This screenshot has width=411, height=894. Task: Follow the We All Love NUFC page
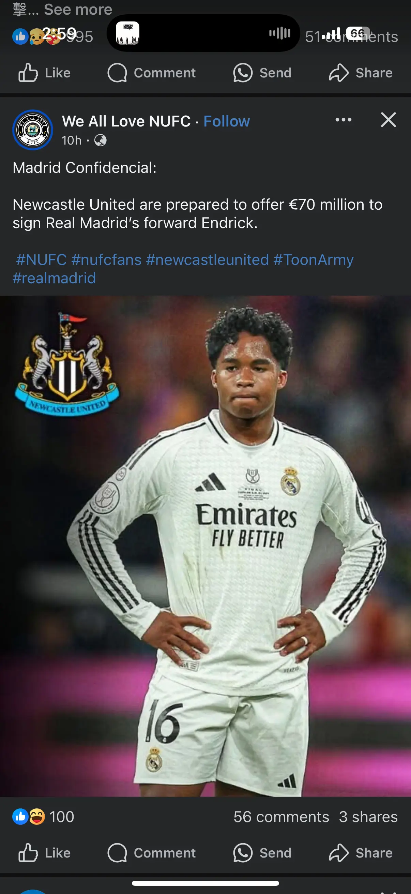227,121
